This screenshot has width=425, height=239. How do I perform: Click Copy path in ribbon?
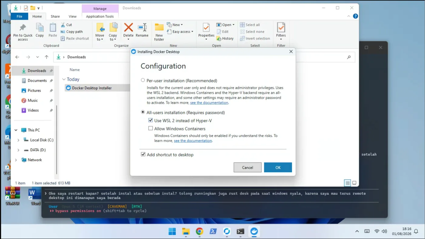[72, 32]
